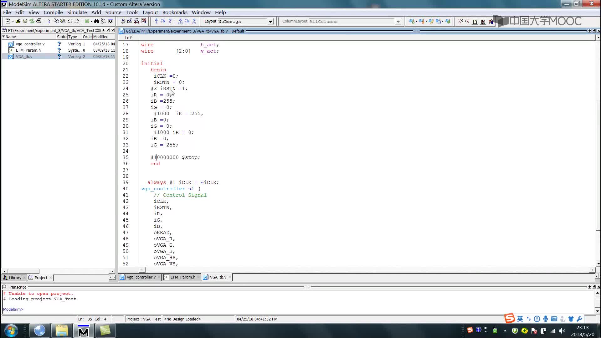Viewport: 601px width, 338px height.
Task: Click the editor vertical scrollbar down arrow
Action: tap(598, 264)
